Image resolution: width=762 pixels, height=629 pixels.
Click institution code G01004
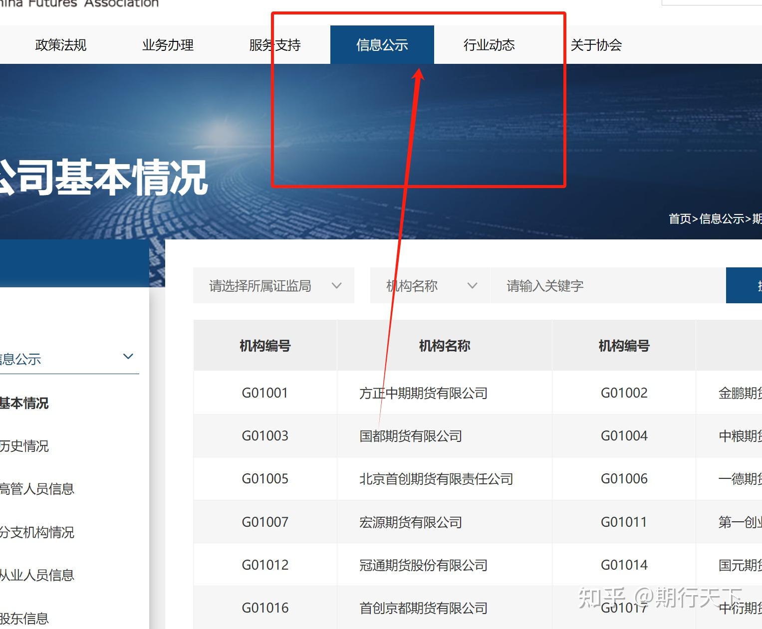pos(624,436)
